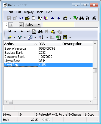Click the filter funnel icon
The height and width of the screenshot is (124, 101).
click(x=20, y=37)
